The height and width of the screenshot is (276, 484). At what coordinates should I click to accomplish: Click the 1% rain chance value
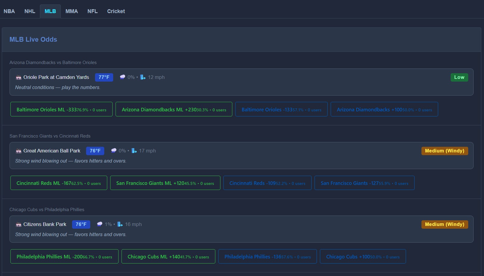point(108,224)
